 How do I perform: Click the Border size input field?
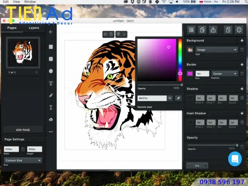pos(202,74)
